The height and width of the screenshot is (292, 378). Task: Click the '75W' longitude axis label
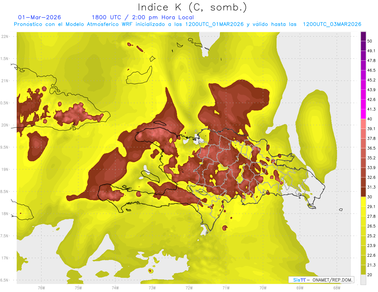point(78,288)
